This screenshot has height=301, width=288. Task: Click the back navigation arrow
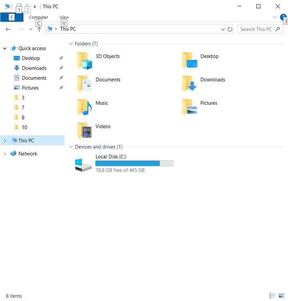click(8, 29)
